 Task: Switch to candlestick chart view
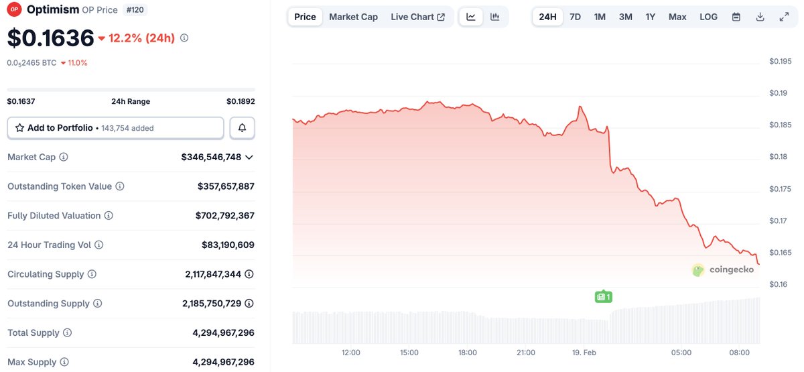tap(495, 17)
